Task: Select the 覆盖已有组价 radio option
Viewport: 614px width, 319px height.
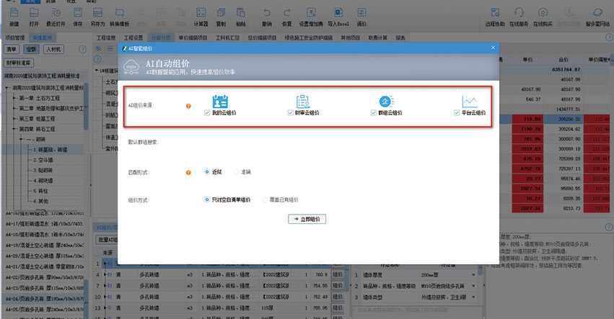Action: [266, 199]
